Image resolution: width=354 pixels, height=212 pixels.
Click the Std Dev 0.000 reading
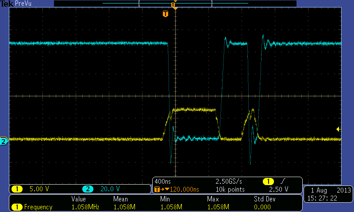[x=262, y=207]
